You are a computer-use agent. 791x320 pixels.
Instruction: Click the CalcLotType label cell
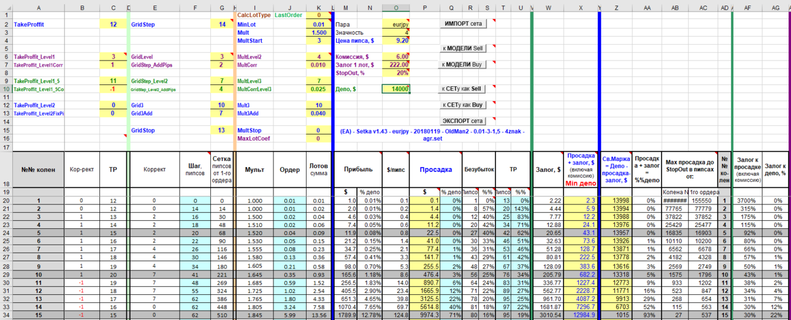[254, 15]
